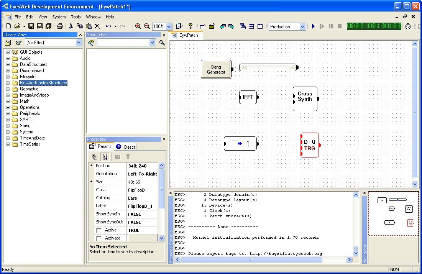Screen dimensions: 422x274
Task: Tile windows horizontally using the toolbar icon
Action: click(x=251, y=26)
